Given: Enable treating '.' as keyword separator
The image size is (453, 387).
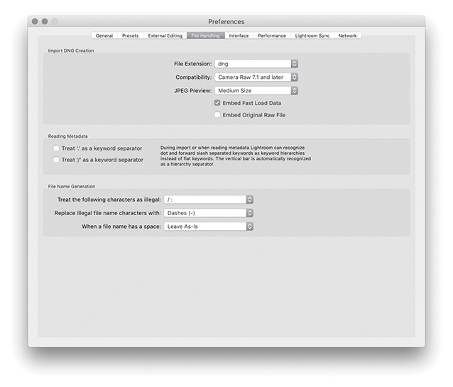Looking at the screenshot, I should point(56,148).
